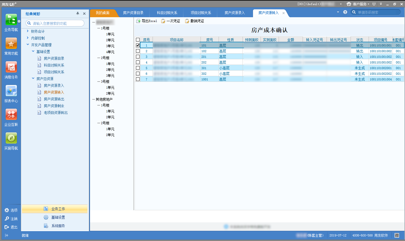Sort by the 状态 column header
Image resolution: width=405 pixels, height=241 pixels.
[360, 40]
